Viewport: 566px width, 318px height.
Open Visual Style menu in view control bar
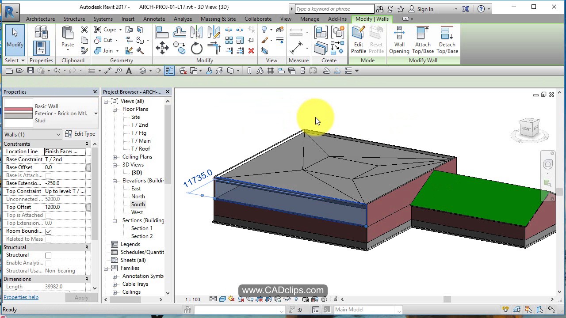point(222,299)
